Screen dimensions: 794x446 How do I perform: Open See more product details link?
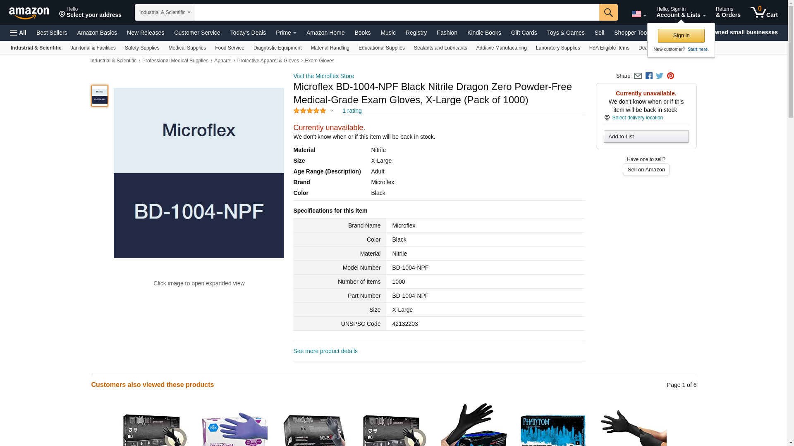tap(325, 351)
